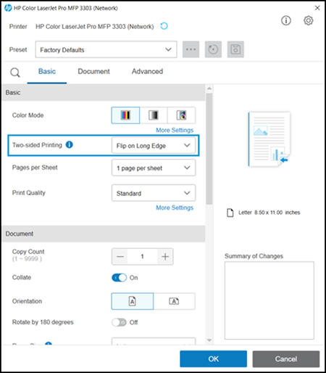Select portrait orientation icon
The height and width of the screenshot is (373, 326).
point(133,301)
